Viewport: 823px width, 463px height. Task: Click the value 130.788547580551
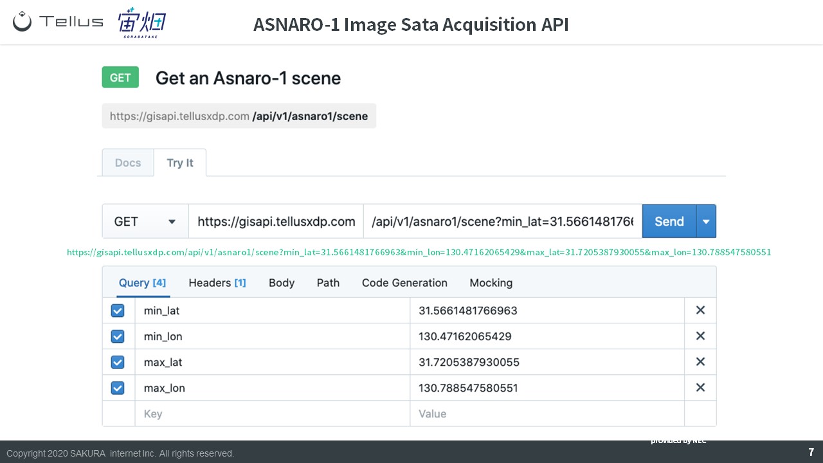click(468, 388)
